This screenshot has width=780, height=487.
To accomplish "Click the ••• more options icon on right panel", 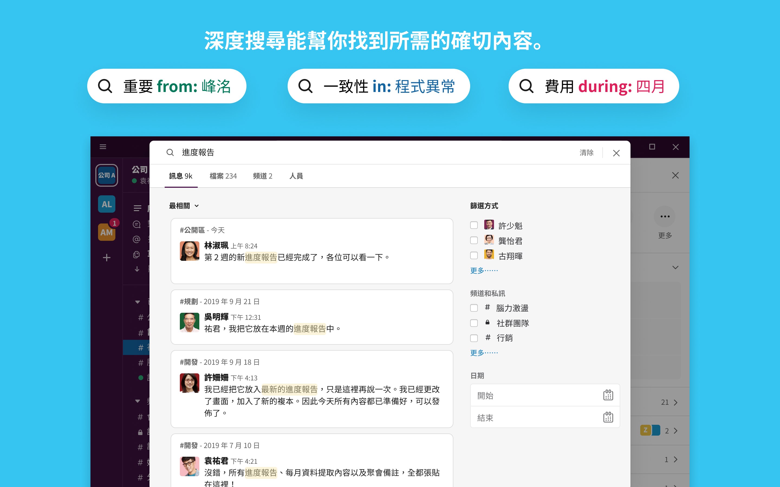I will pyautogui.click(x=665, y=216).
